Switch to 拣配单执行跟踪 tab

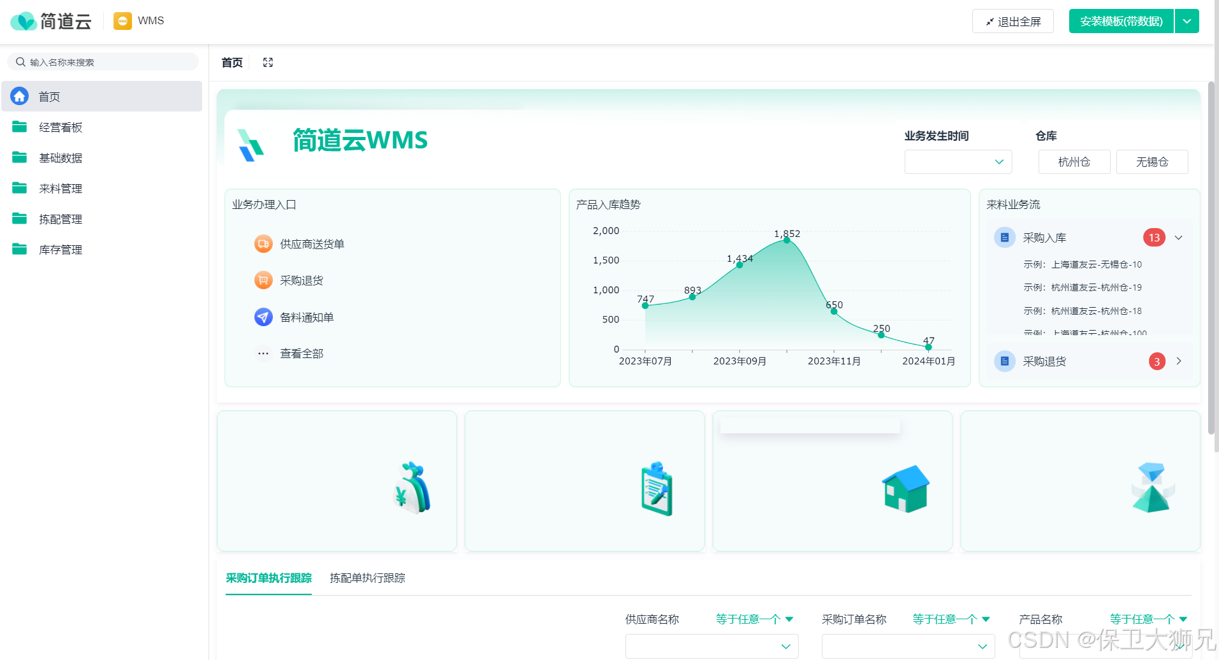(x=367, y=578)
